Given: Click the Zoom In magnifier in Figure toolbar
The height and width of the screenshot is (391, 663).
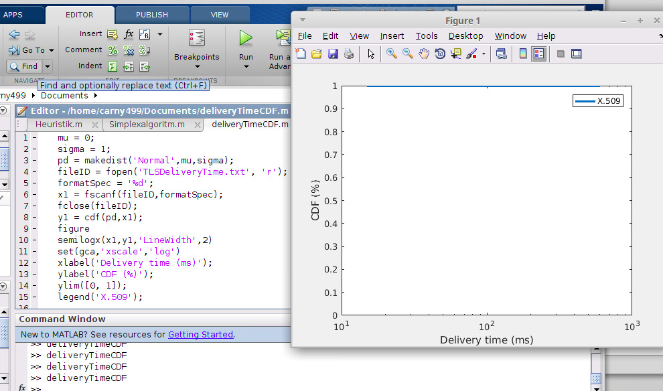Looking at the screenshot, I should click(x=391, y=54).
